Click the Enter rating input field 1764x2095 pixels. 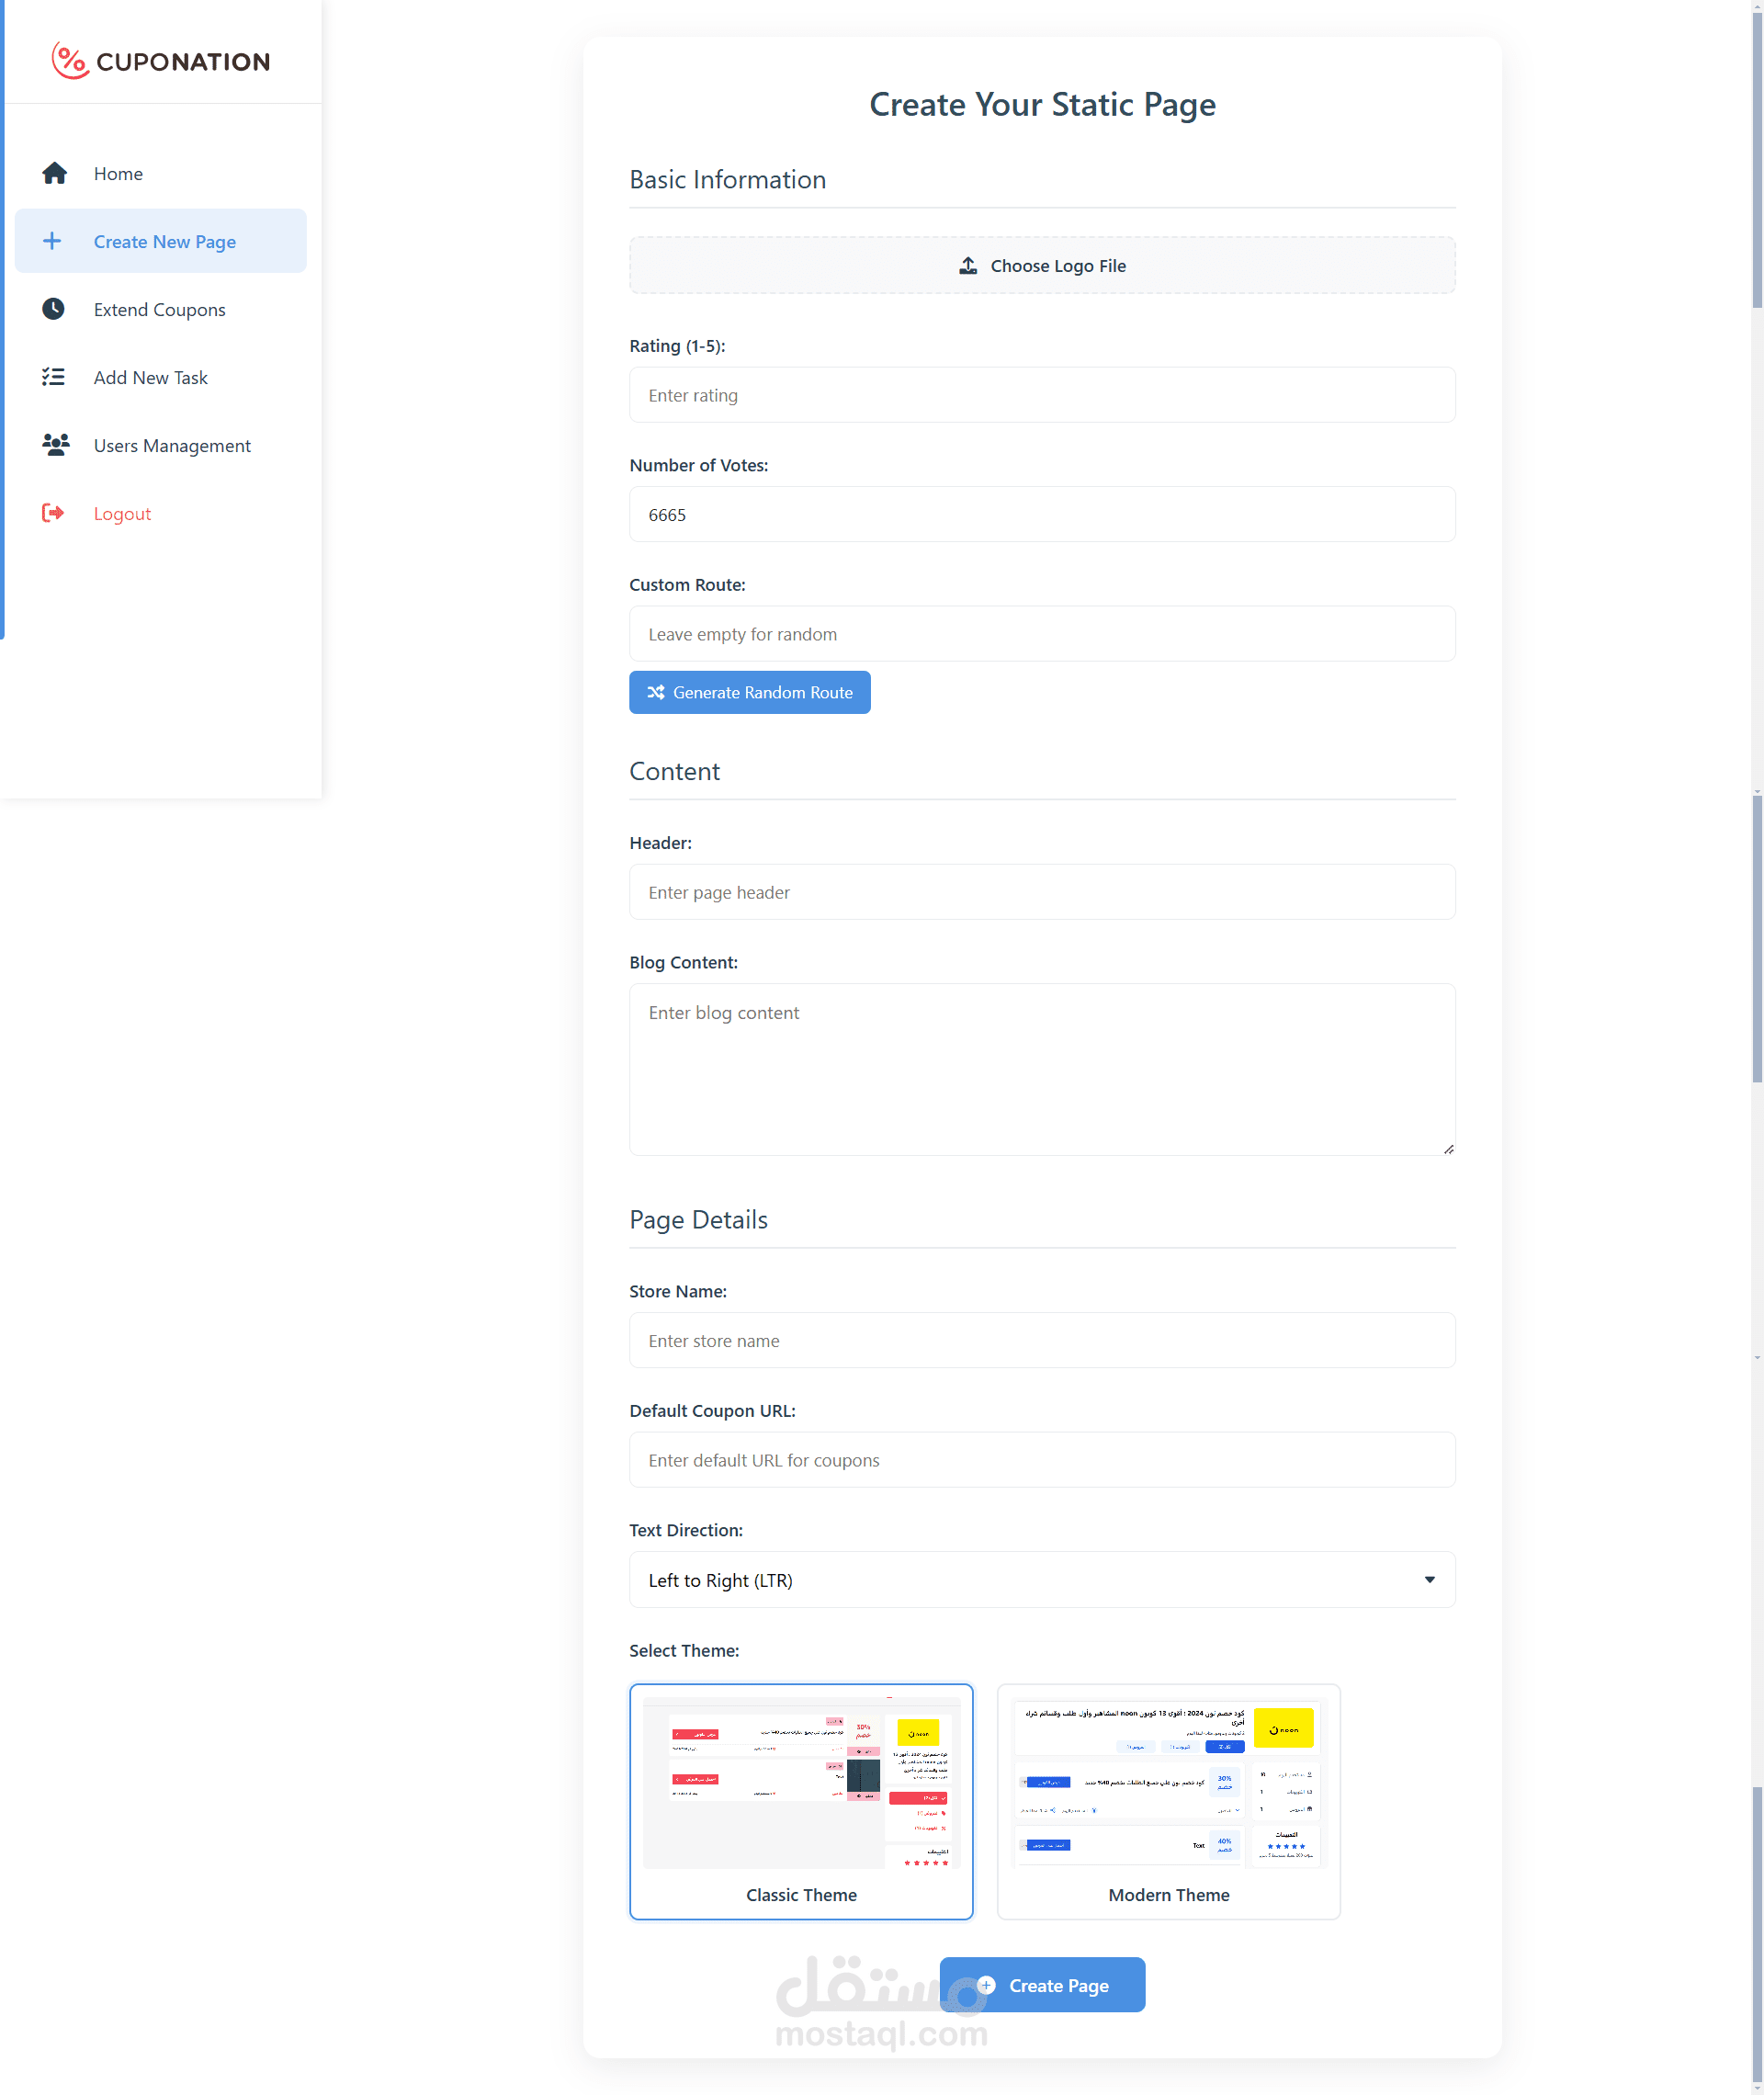click(1041, 395)
